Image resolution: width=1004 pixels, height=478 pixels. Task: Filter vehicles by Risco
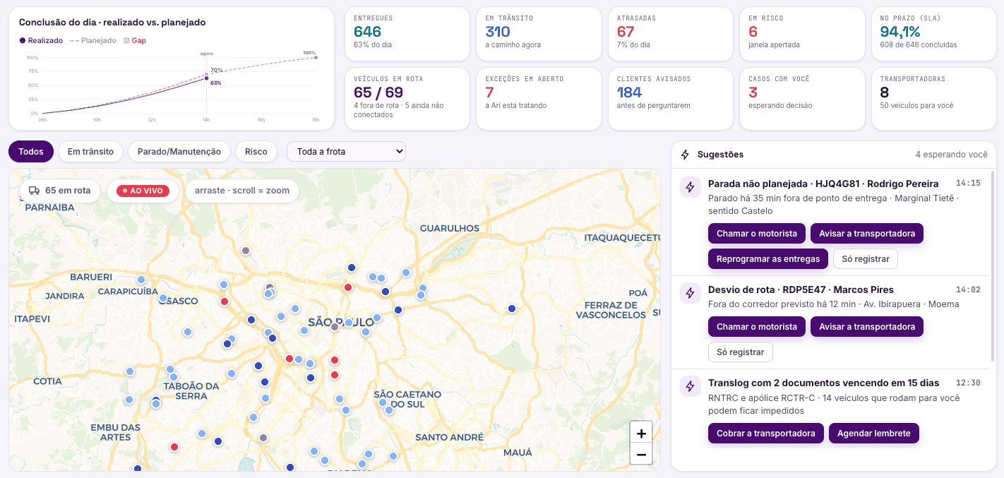pyautogui.click(x=256, y=152)
